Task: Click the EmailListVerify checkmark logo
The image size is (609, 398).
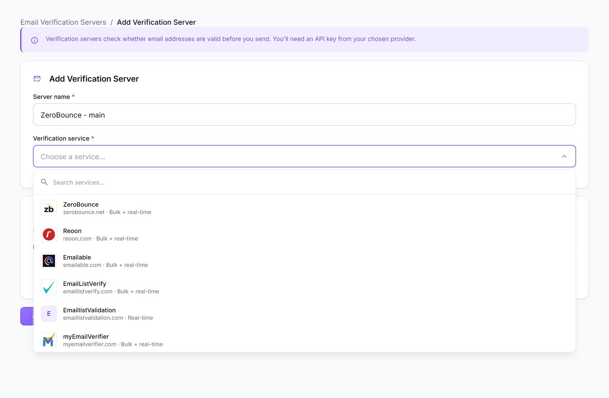Action: point(49,287)
